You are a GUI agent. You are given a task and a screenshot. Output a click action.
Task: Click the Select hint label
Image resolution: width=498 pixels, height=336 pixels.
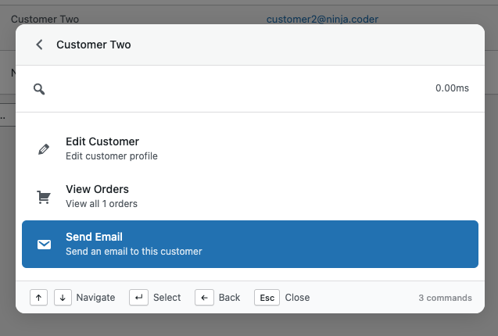coord(167,298)
